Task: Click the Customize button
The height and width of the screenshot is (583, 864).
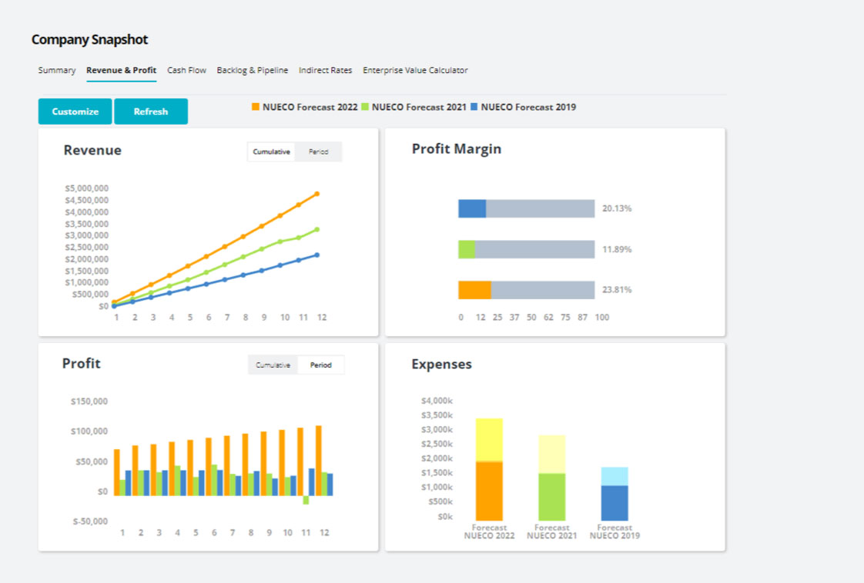Action: tap(75, 112)
